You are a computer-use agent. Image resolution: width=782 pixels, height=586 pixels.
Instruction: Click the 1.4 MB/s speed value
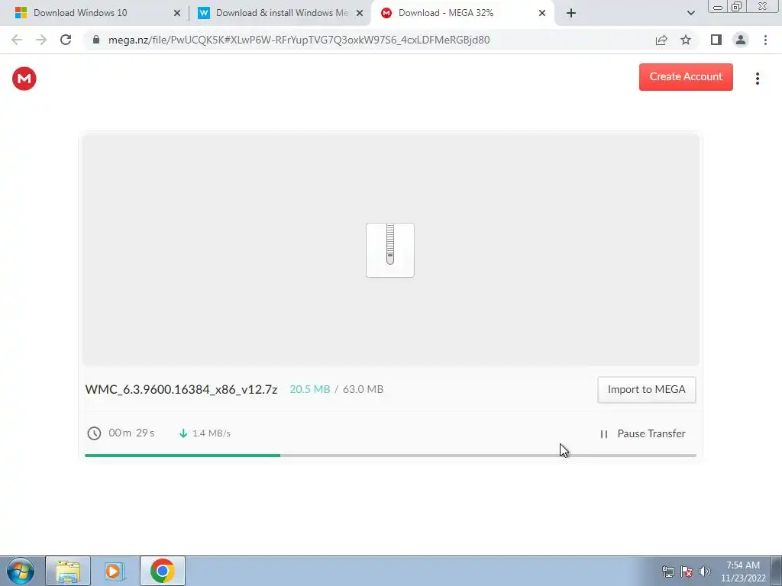tap(212, 433)
